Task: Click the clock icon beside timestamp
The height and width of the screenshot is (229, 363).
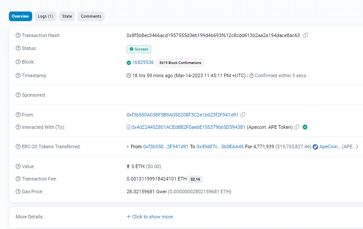Action: click(x=129, y=75)
